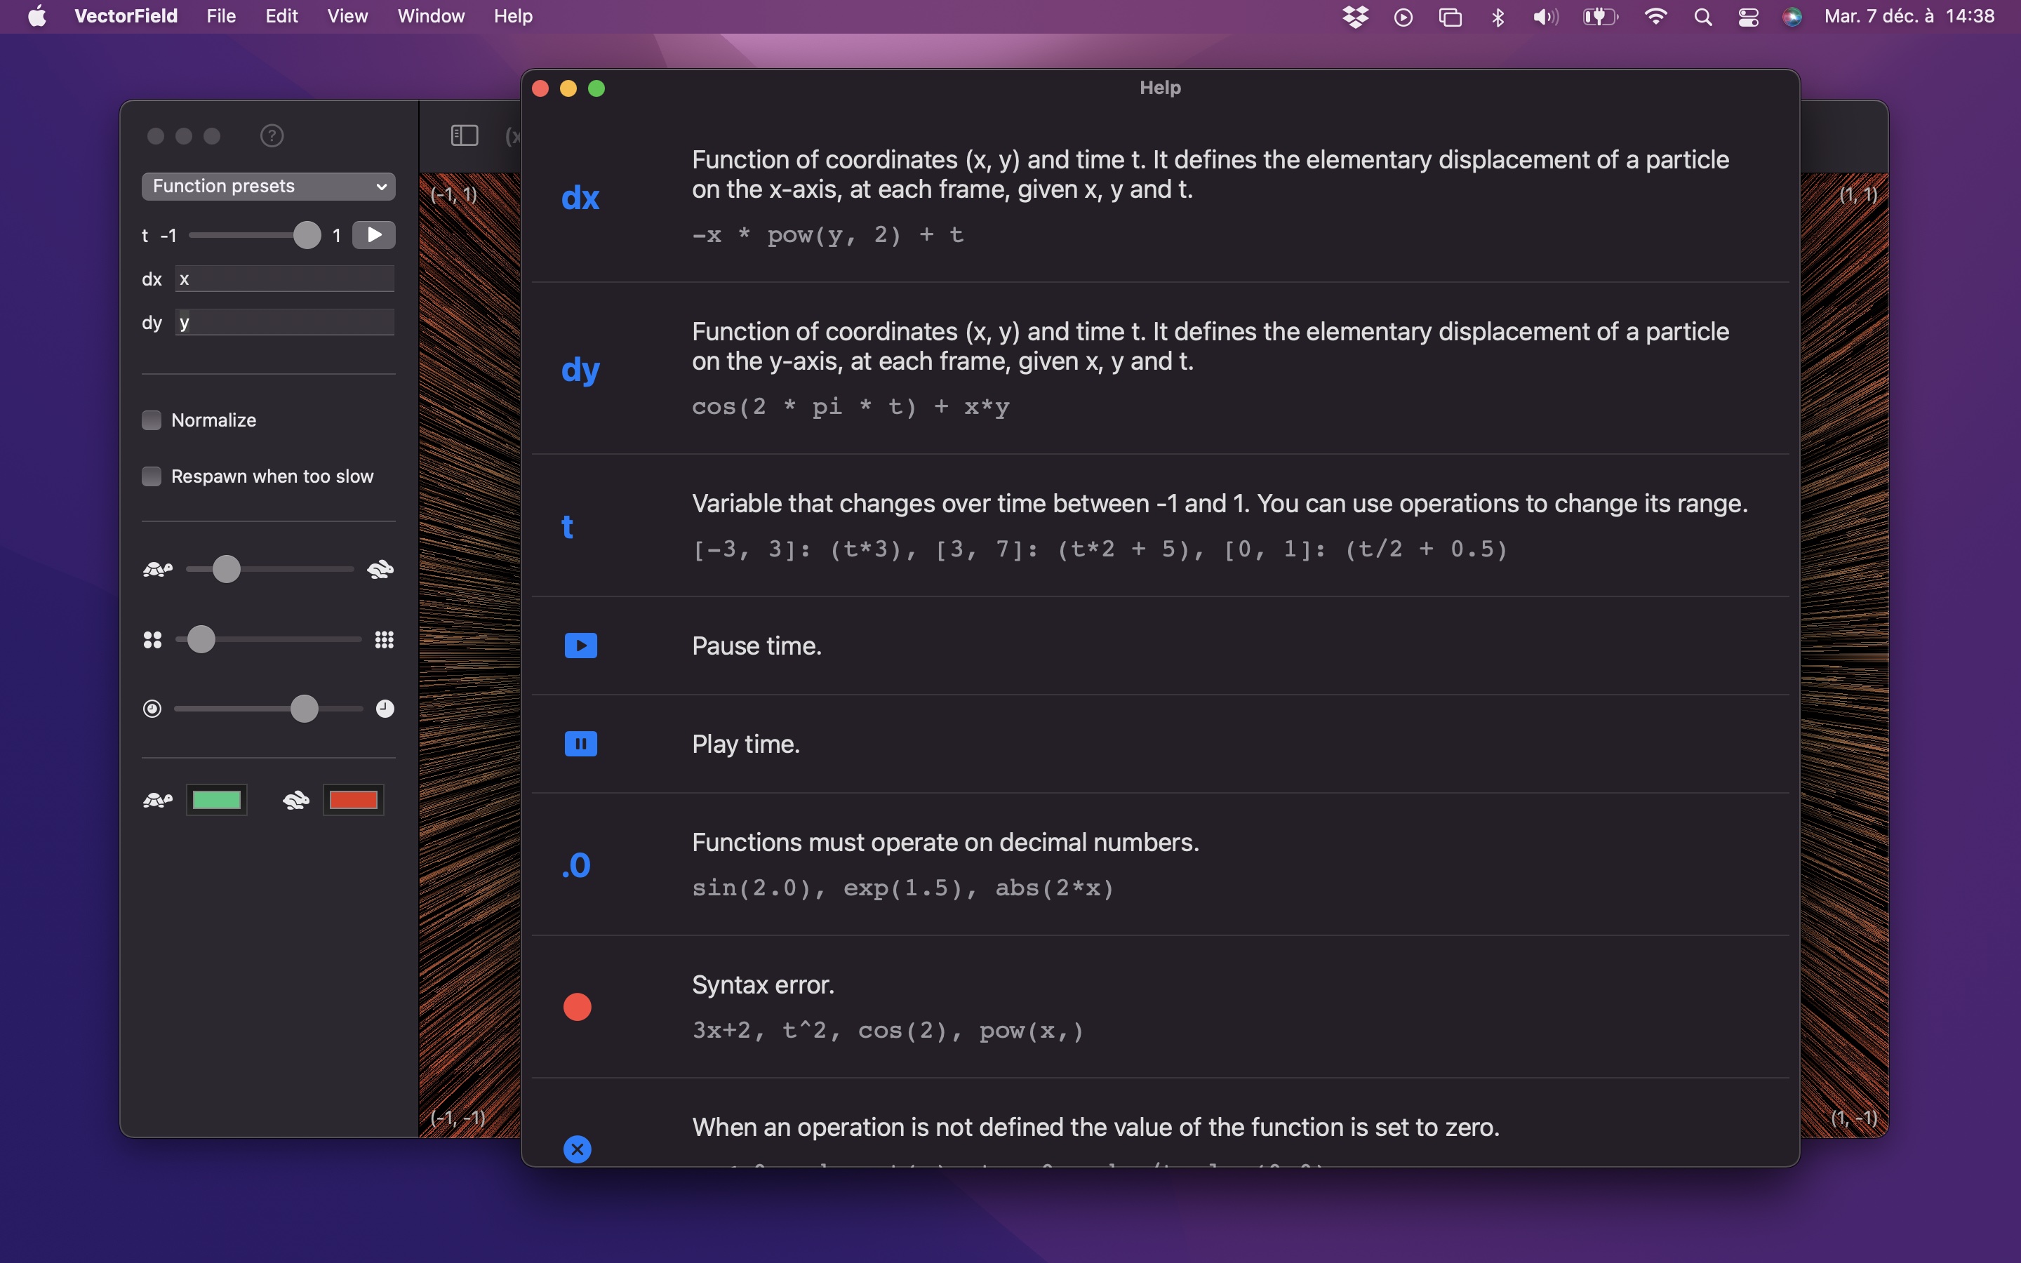Screen dimensions: 2021x1263
Task: Enable the Normalize checkbox
Action: (x=151, y=420)
